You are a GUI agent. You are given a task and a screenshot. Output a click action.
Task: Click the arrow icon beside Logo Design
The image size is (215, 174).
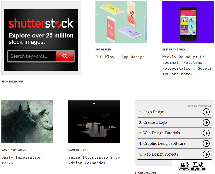click(206, 112)
